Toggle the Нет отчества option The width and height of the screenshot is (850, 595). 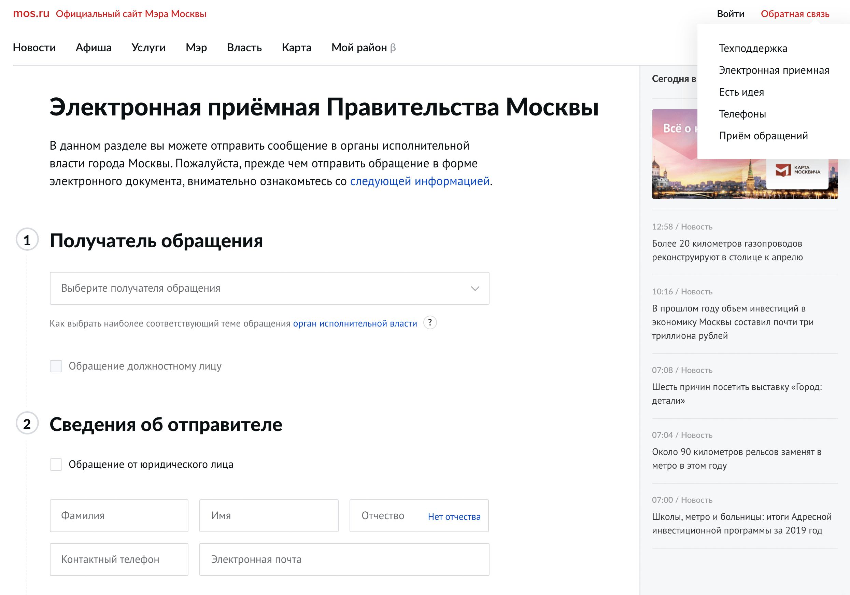(454, 516)
